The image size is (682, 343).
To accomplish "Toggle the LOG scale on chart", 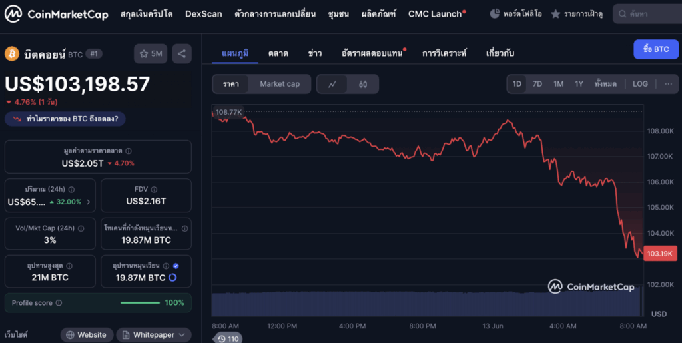I will (640, 84).
